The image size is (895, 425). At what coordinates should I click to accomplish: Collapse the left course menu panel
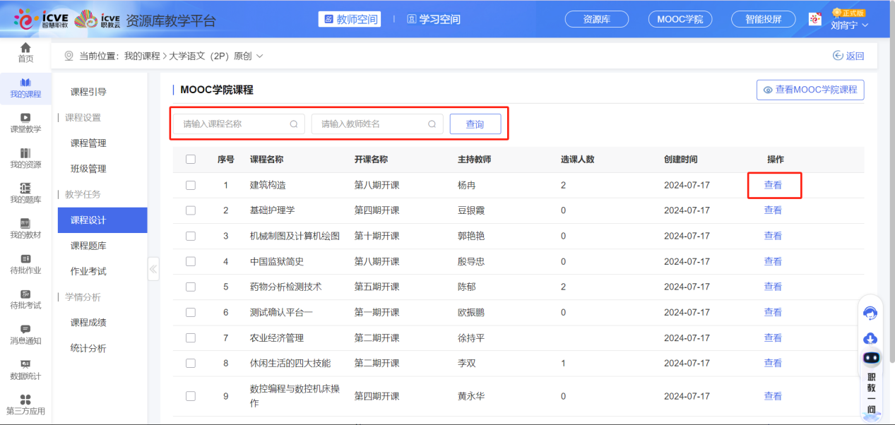point(153,269)
